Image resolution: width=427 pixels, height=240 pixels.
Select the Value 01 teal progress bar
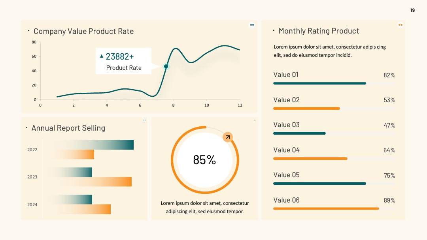[320, 83]
